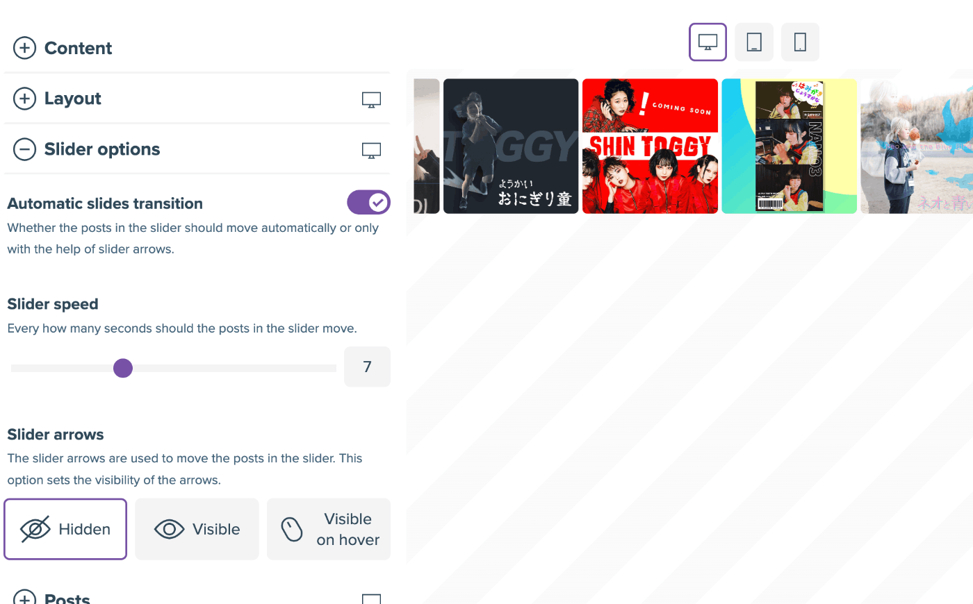Open the red Shin Toggy slide thumbnail
Image resolution: width=973 pixels, height=604 pixels.
coord(650,146)
